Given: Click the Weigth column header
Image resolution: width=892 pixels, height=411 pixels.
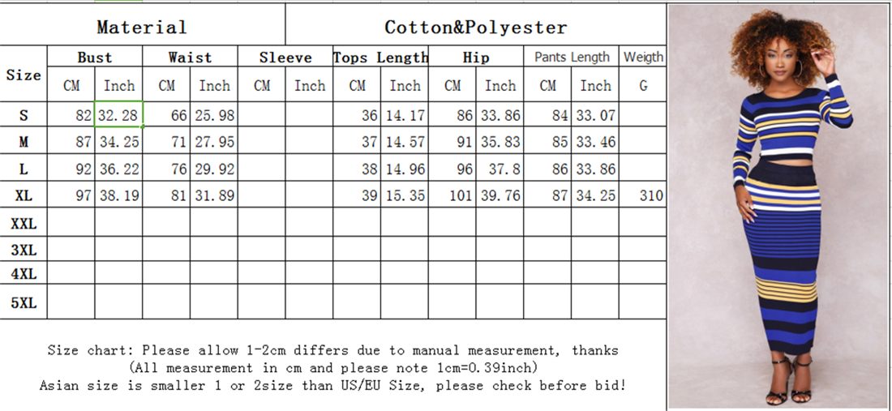Looking at the screenshot, I should click(643, 58).
